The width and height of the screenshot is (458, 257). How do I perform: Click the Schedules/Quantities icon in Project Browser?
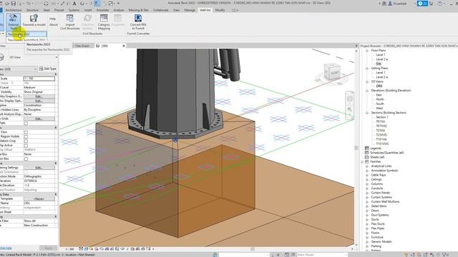[x=367, y=153]
